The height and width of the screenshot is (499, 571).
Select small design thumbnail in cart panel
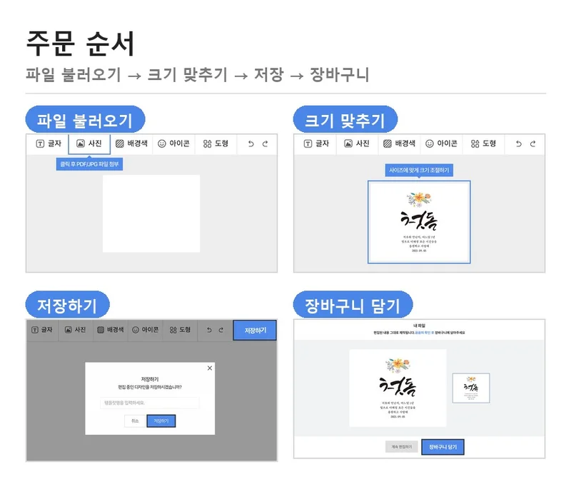tap(471, 388)
